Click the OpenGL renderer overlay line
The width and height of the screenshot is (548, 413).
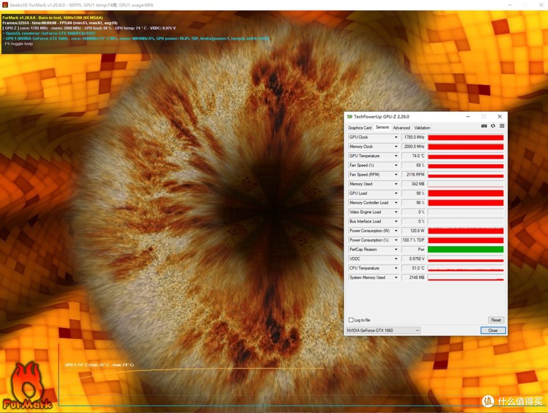click(x=49, y=33)
